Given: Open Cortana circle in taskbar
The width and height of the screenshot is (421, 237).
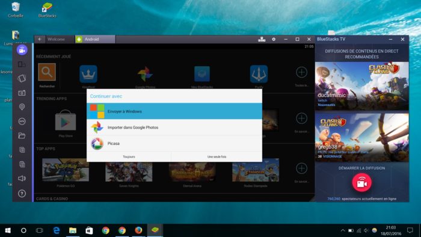Looking at the screenshot, I should [23, 230].
